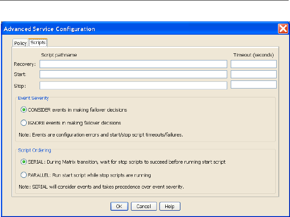Screen dimensions: 290x217
Task: Click into the Stop script pathname field
Action: [133, 85]
